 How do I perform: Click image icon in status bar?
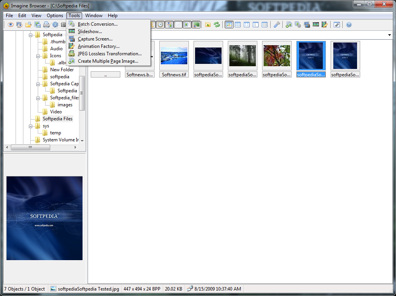coord(53,289)
